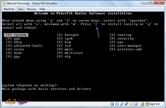Toggle the mpls package checkbox
Viewport: 166px width, 108px height.
click(x=60, y=49)
